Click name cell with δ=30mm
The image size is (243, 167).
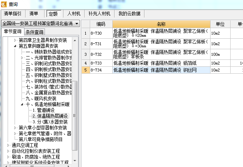[161, 44]
